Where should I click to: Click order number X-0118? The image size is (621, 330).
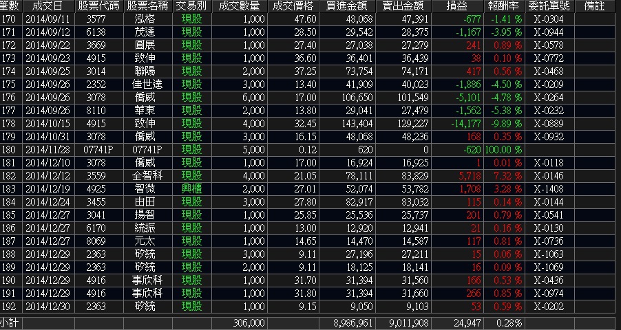[x=549, y=163]
